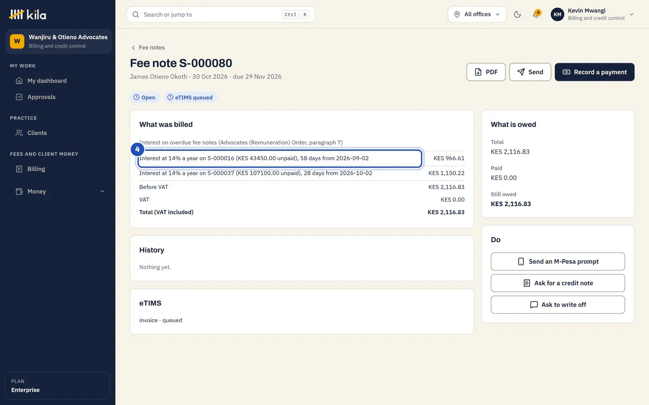Click the Billing document icon
Image resolution: width=649 pixels, height=405 pixels.
(19, 169)
